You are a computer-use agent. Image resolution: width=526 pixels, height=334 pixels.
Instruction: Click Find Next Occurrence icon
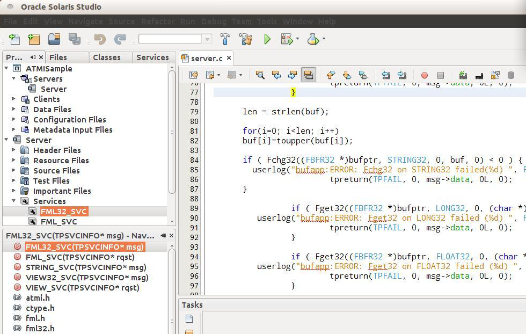[x=292, y=75]
